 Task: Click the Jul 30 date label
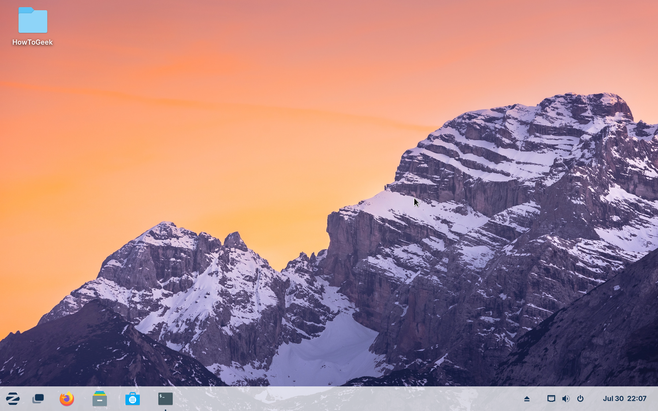point(613,398)
